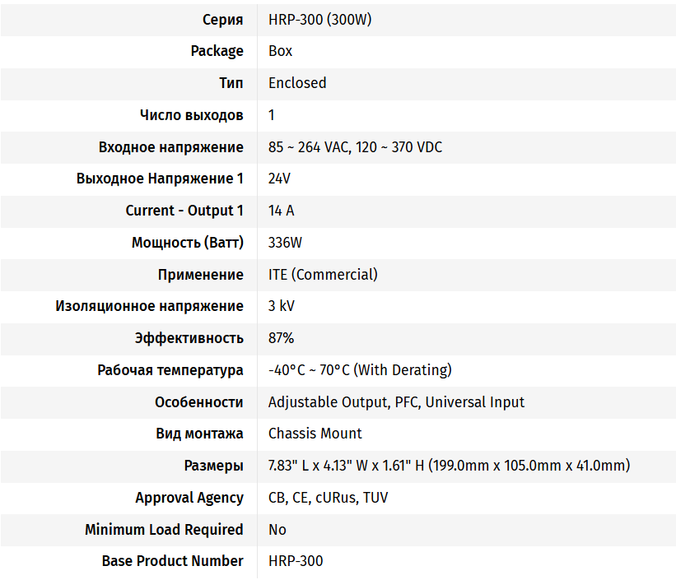676x580 pixels.
Task: Click the Current - Output 1 label
Action: [x=184, y=211]
